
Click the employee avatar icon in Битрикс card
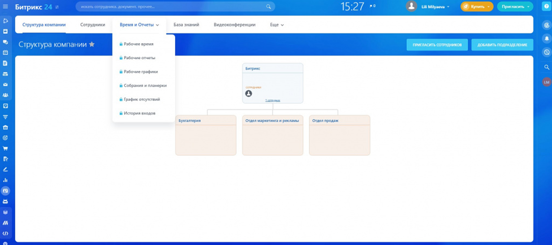point(249,94)
